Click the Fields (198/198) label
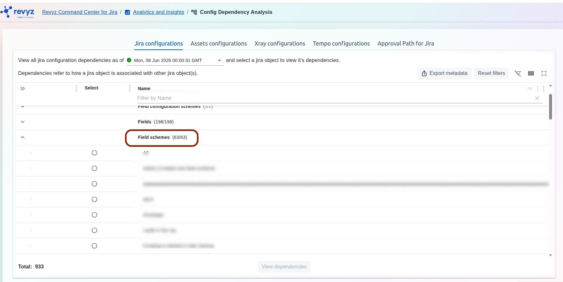The image size is (563, 282). click(156, 122)
